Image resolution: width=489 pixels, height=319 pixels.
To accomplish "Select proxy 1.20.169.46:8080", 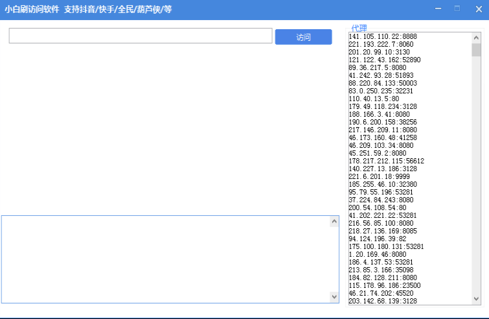I will pyautogui.click(x=378, y=255).
